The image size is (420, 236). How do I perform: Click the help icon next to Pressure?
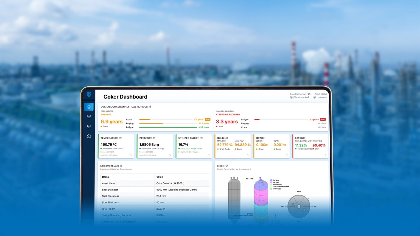pos(154,138)
